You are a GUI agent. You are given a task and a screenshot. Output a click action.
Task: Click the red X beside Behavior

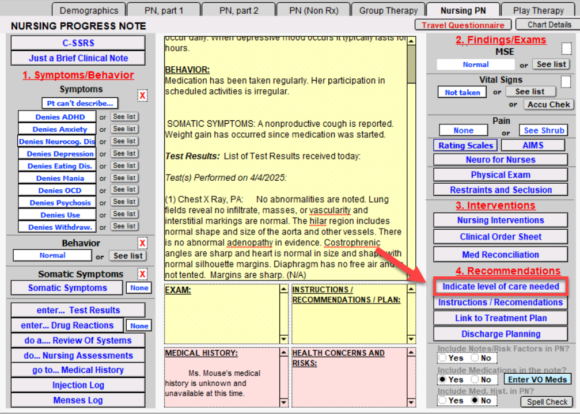click(x=142, y=243)
